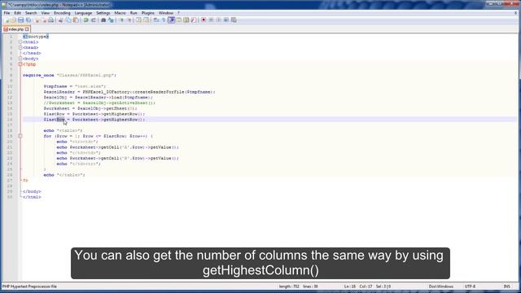This screenshot has width=521, height=293.
Task: Open the Settings menu
Action: pos(103,13)
